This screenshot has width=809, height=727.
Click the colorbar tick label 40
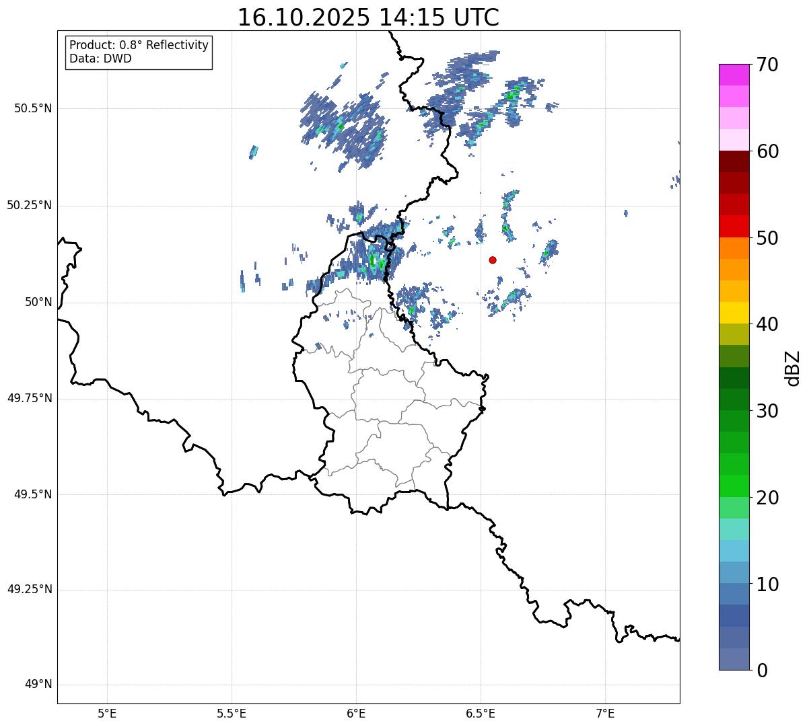point(767,324)
